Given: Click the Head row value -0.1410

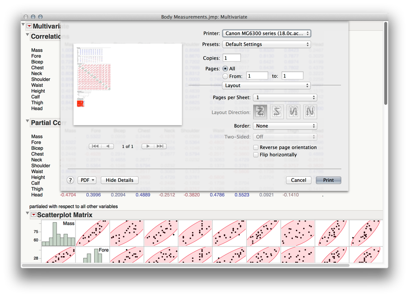Looking at the screenshot, I should [x=291, y=195].
